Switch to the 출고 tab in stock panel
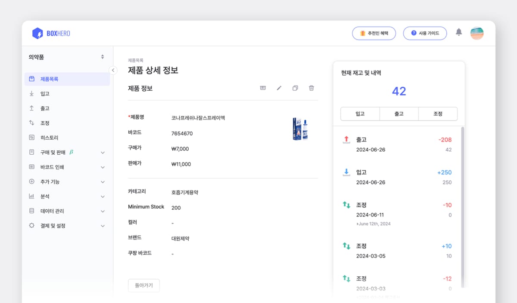The height and width of the screenshot is (303, 517). pos(399,113)
